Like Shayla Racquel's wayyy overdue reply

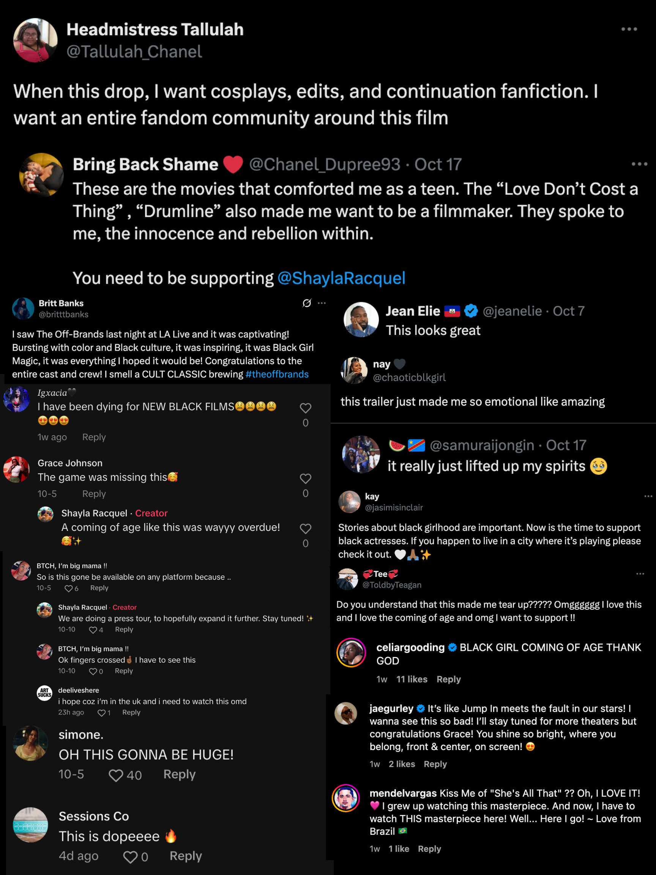pyautogui.click(x=305, y=529)
